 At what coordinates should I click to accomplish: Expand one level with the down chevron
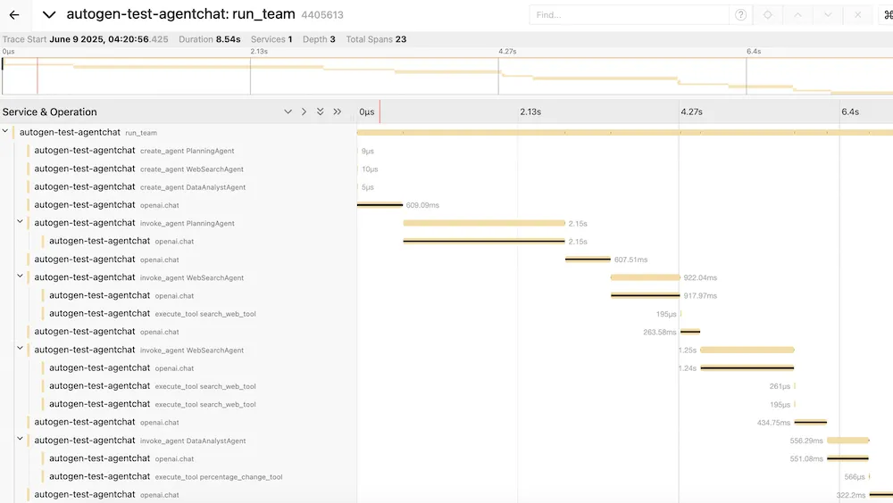pyautogui.click(x=288, y=112)
